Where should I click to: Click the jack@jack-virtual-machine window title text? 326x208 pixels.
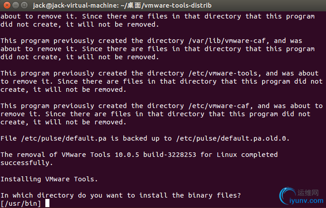tap(122, 5)
